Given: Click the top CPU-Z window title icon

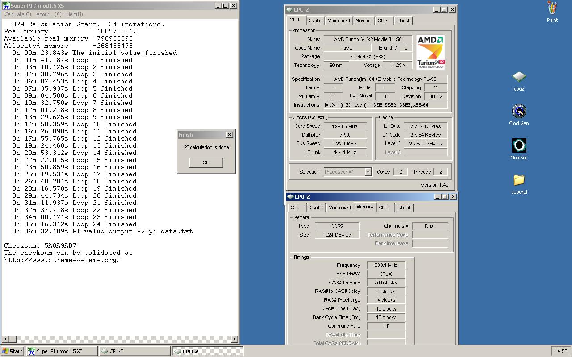Looking at the screenshot, I should pos(290,9).
